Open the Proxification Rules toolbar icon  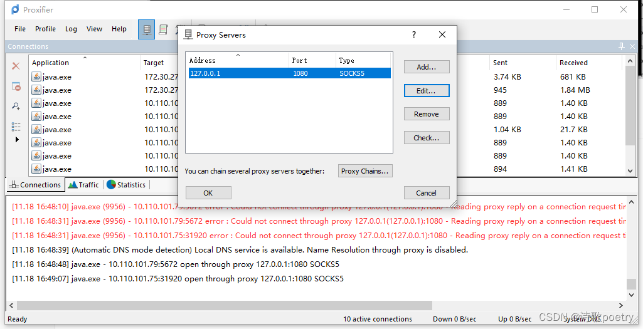click(x=163, y=29)
